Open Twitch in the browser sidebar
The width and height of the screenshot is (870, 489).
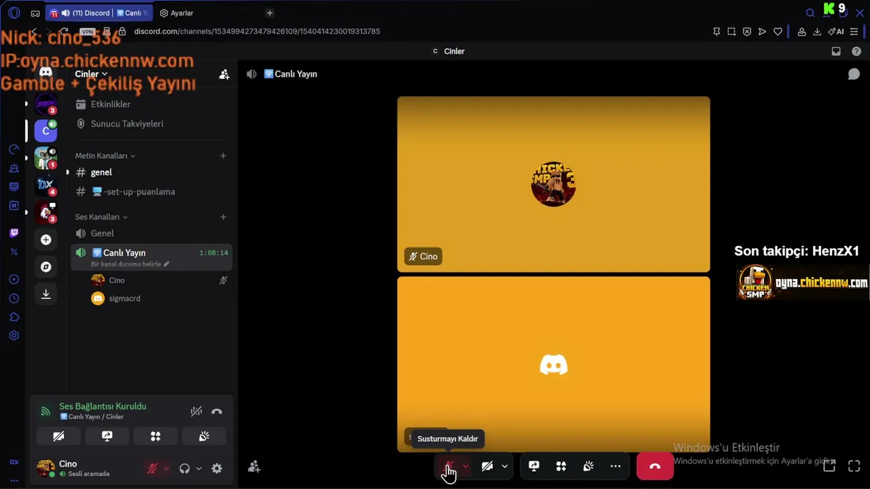click(x=14, y=233)
